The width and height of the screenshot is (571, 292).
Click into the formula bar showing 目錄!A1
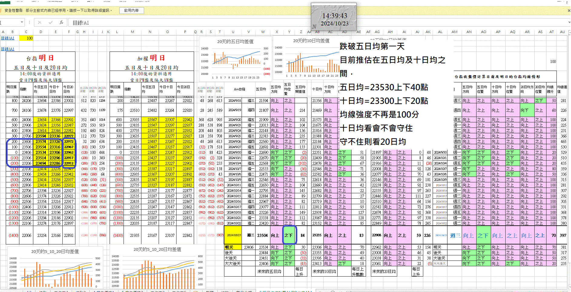[318, 23]
